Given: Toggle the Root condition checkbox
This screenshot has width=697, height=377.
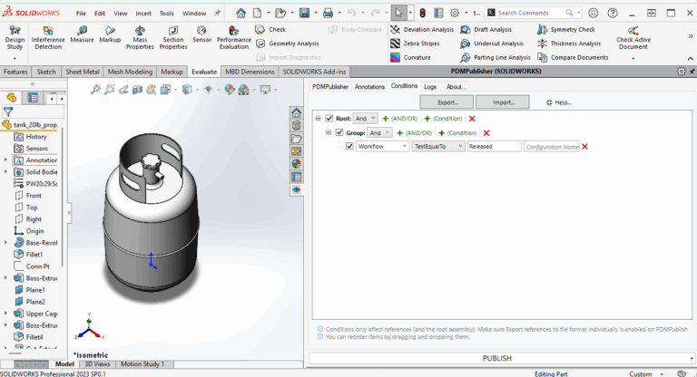Looking at the screenshot, I should click(329, 119).
